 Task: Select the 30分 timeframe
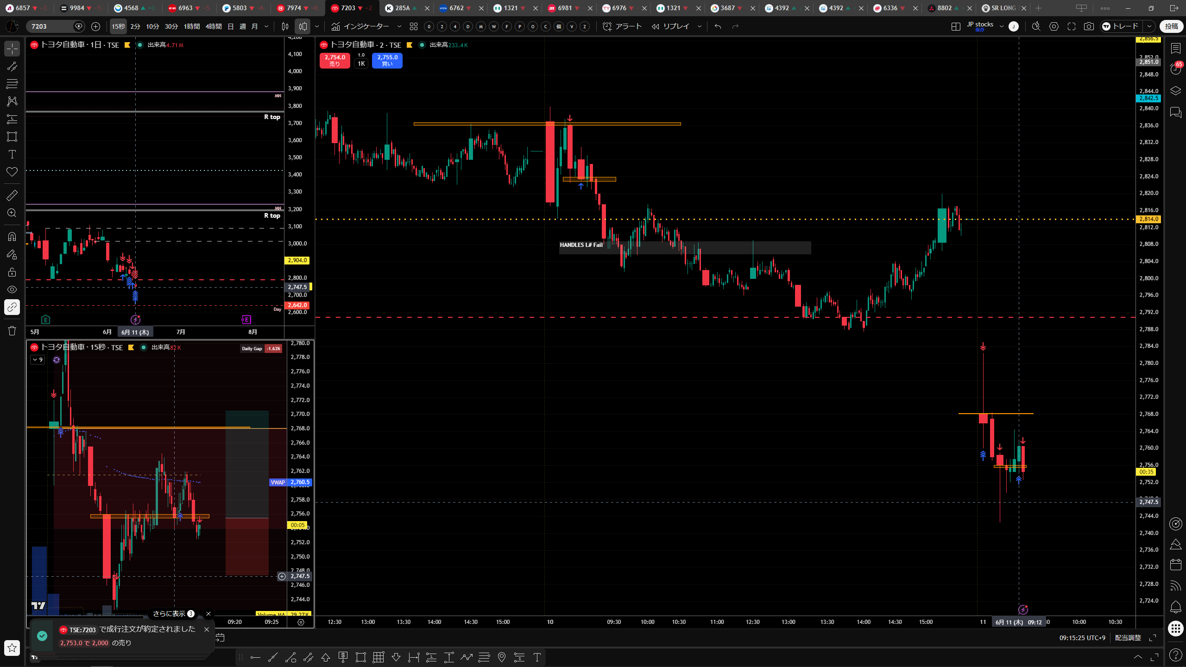(x=171, y=26)
